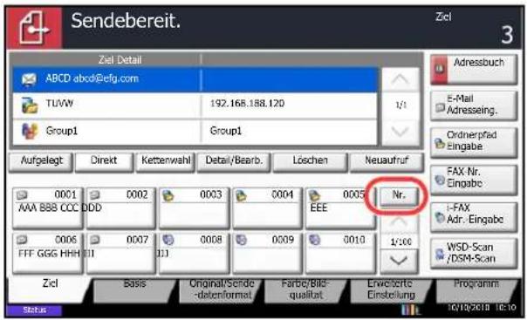Tap the Löschen button
Viewport: 527px width, 320px height.
(310, 162)
